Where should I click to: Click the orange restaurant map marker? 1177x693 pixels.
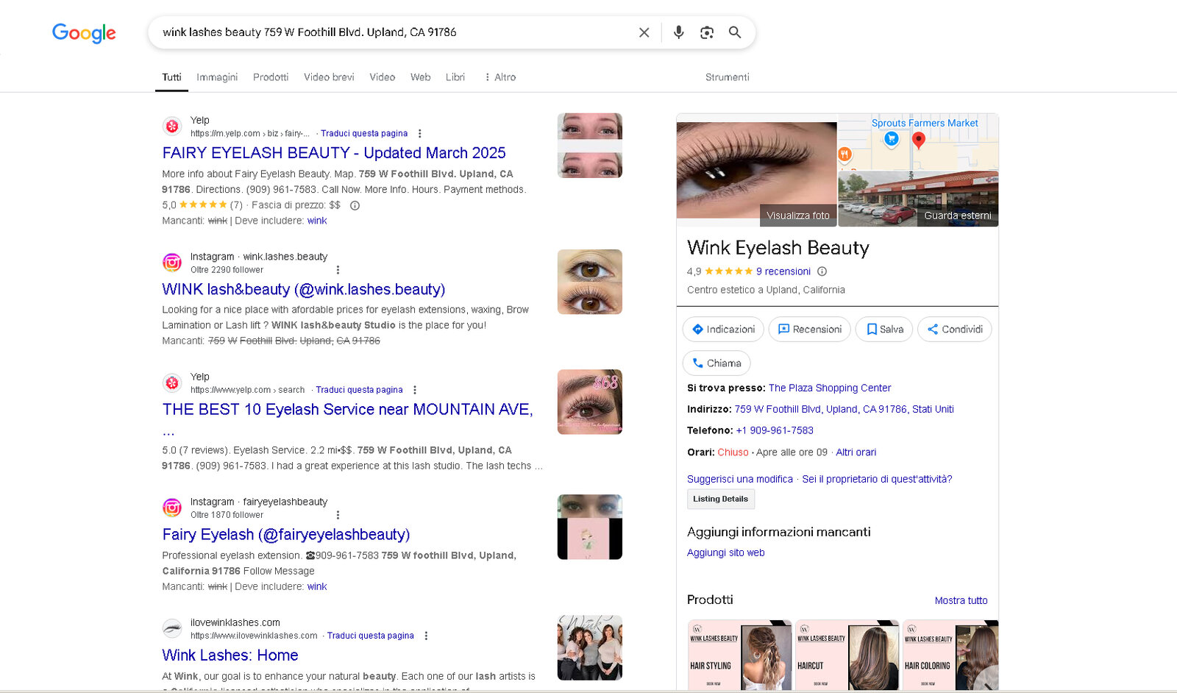[x=844, y=154]
